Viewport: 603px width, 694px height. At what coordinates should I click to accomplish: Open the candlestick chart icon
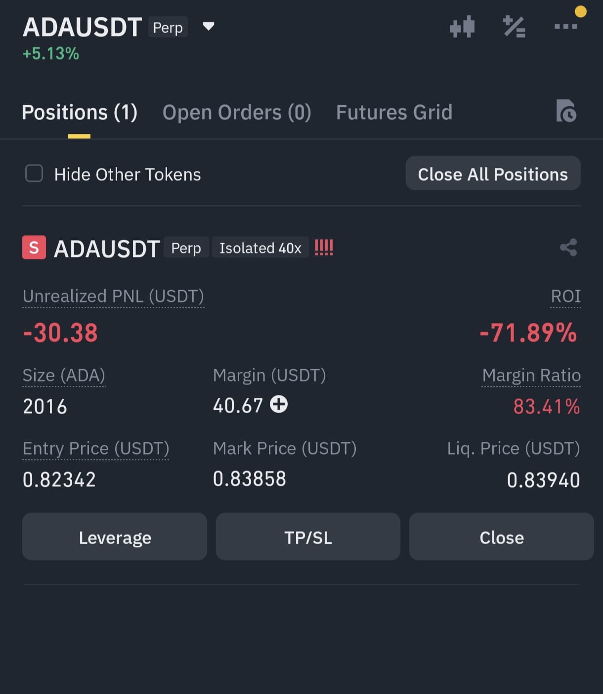[x=462, y=27]
